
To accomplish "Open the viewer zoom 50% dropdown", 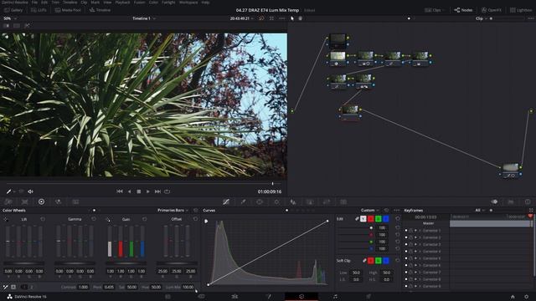I will (x=9, y=18).
